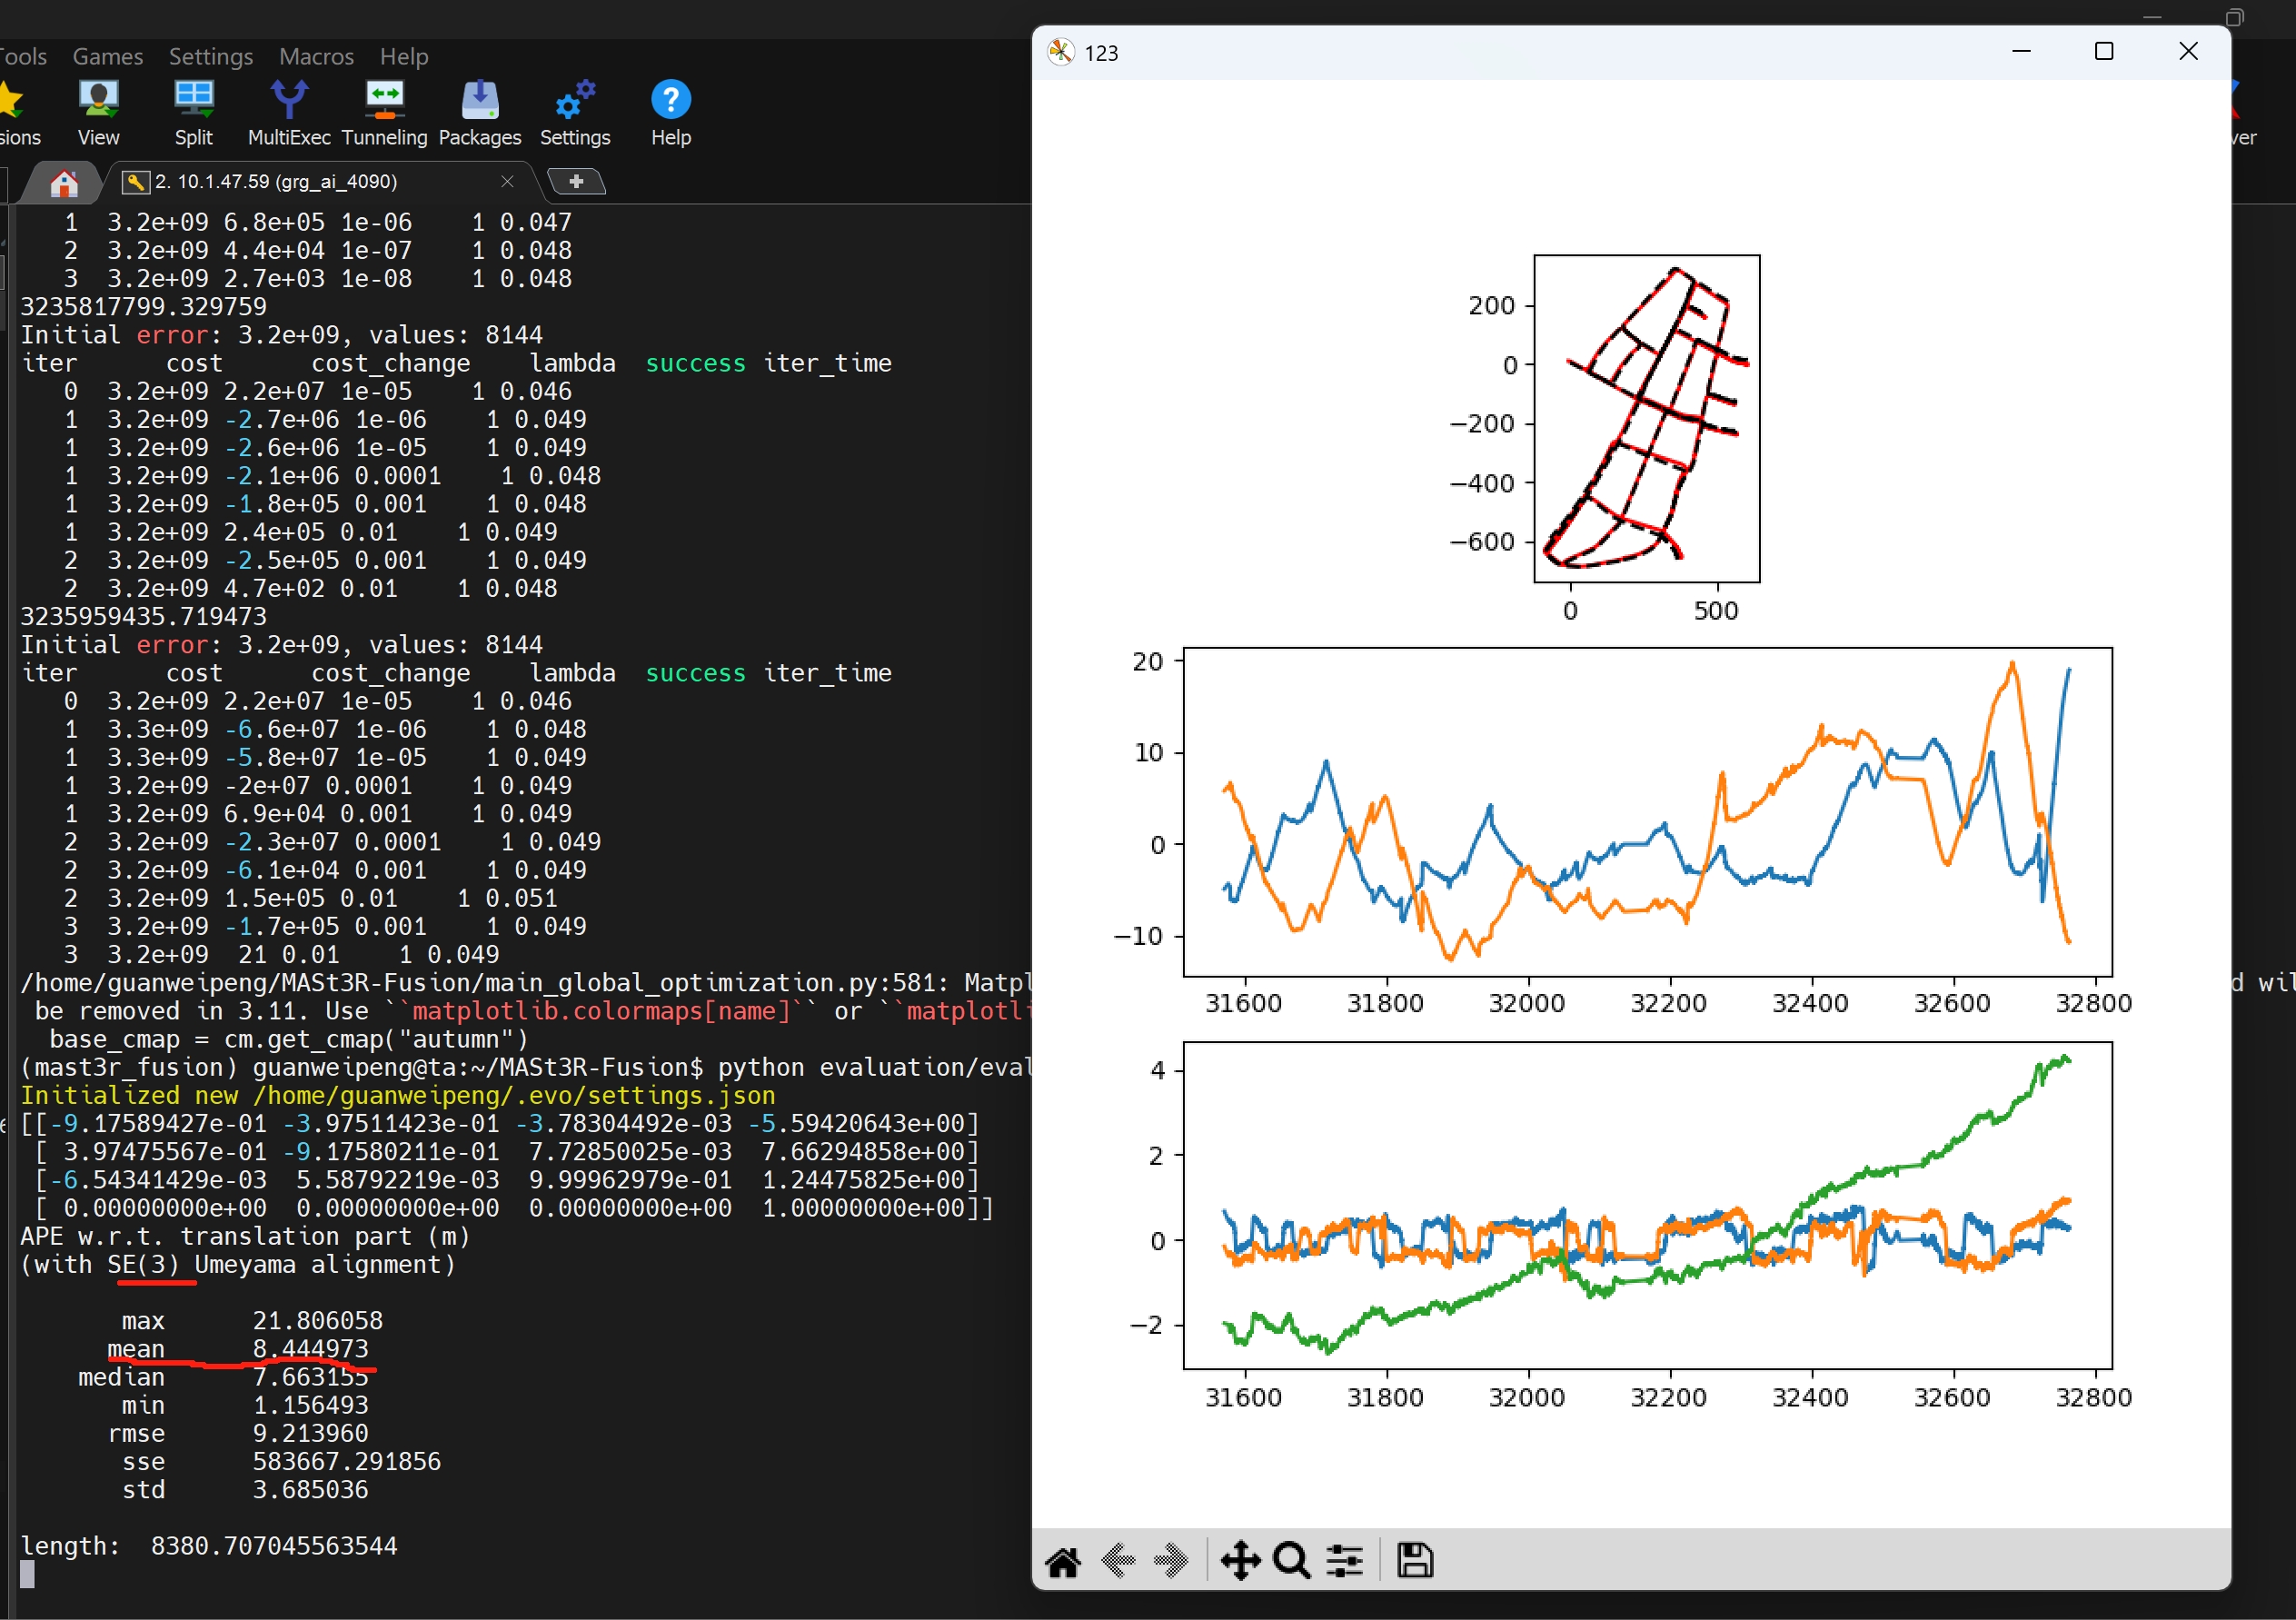The image size is (2296, 1620).
Task: Click the Tunneling toolbar icon
Action: pyautogui.click(x=384, y=112)
